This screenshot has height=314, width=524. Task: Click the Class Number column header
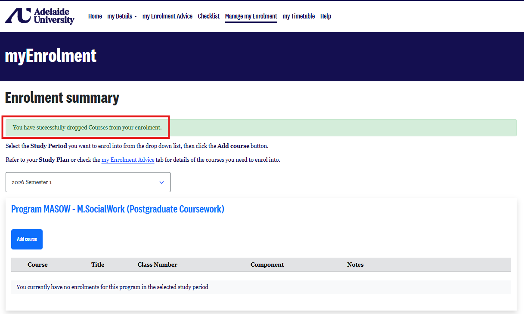coord(158,265)
